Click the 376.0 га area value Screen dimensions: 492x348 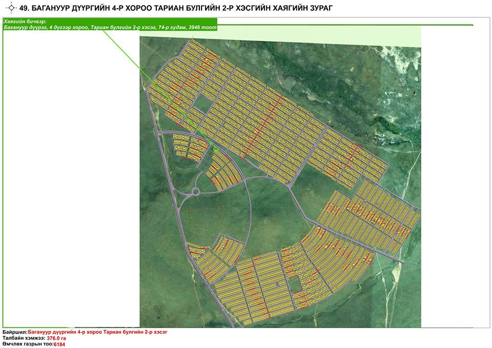click(57, 338)
